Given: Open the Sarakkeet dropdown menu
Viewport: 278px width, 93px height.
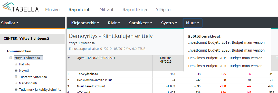Looking at the screenshot, I should point(141,23).
